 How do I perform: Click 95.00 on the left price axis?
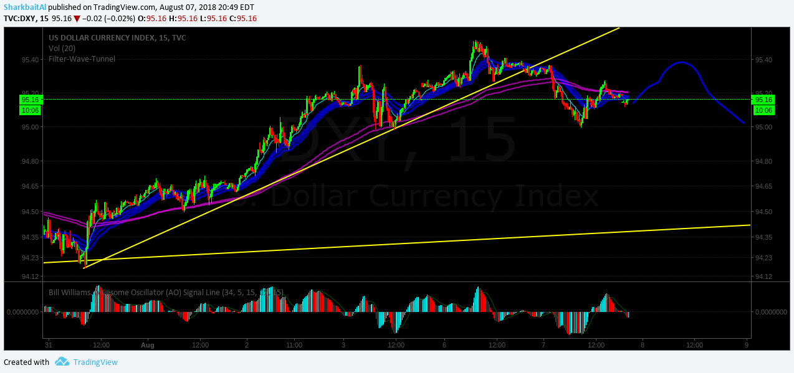click(31, 127)
